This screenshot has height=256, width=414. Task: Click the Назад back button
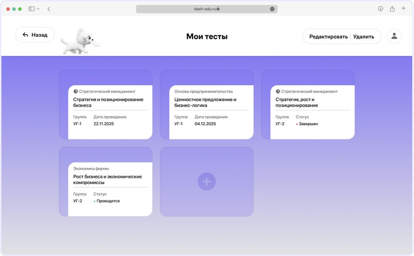(35, 35)
